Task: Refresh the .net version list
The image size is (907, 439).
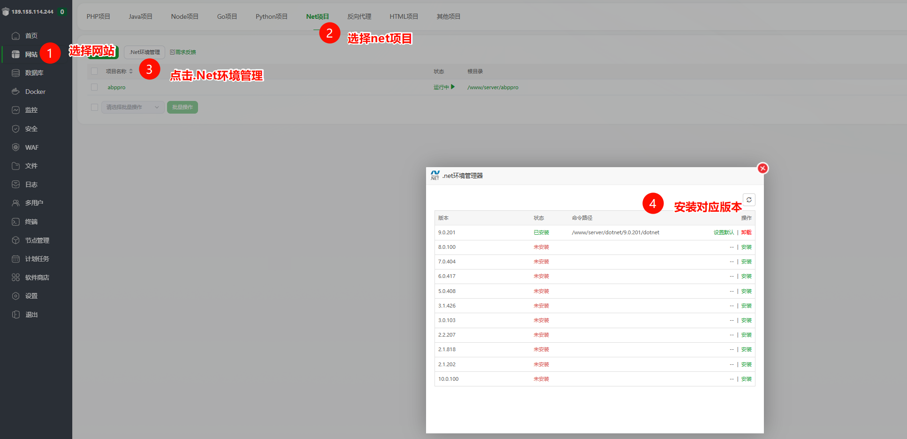Action: pyautogui.click(x=749, y=200)
